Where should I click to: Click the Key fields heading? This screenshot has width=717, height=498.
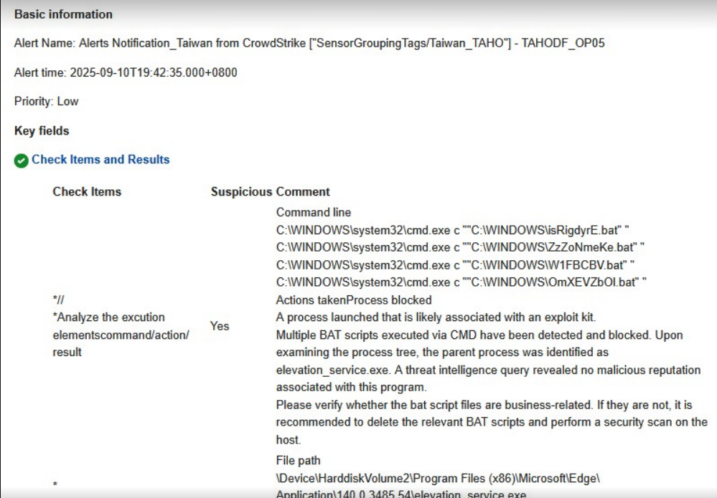[39, 131]
